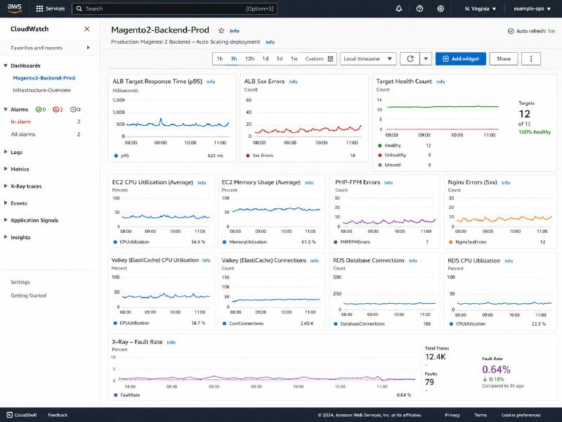The height and width of the screenshot is (422, 562).
Task: Click the insufficient data alarm icon
Action: (x=73, y=110)
